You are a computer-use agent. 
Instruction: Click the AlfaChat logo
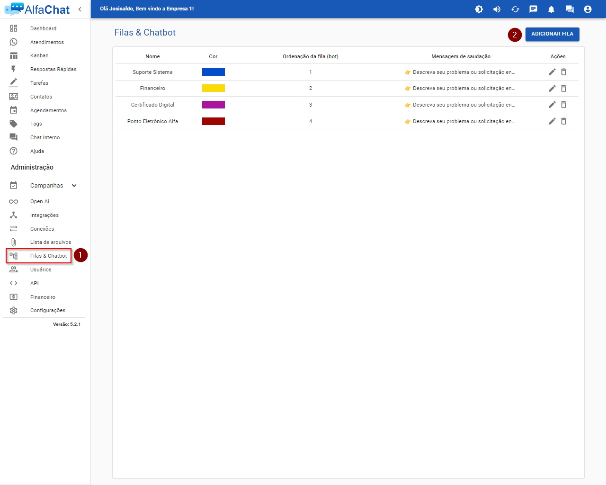point(37,9)
